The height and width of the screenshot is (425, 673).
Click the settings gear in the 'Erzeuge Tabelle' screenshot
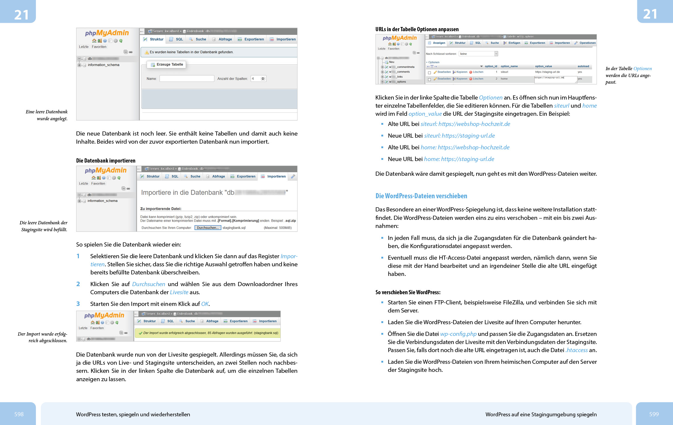point(115,41)
